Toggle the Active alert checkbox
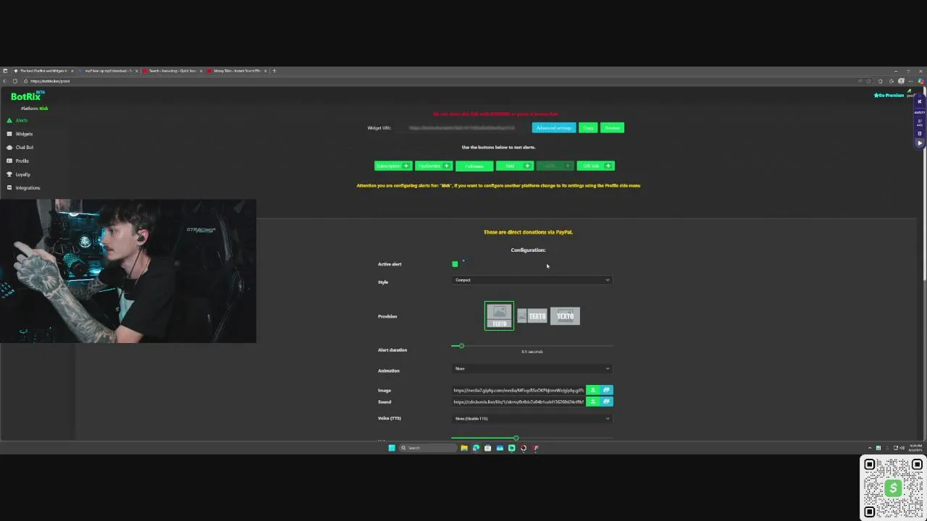The width and height of the screenshot is (927, 521). 455,264
